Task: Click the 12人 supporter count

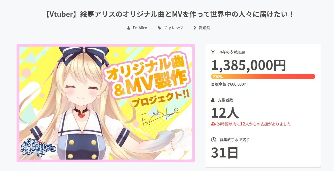Action: click(225, 113)
